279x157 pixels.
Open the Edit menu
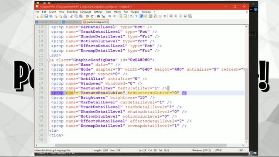click(44, 12)
